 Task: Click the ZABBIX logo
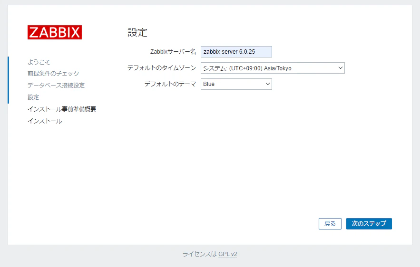55,32
